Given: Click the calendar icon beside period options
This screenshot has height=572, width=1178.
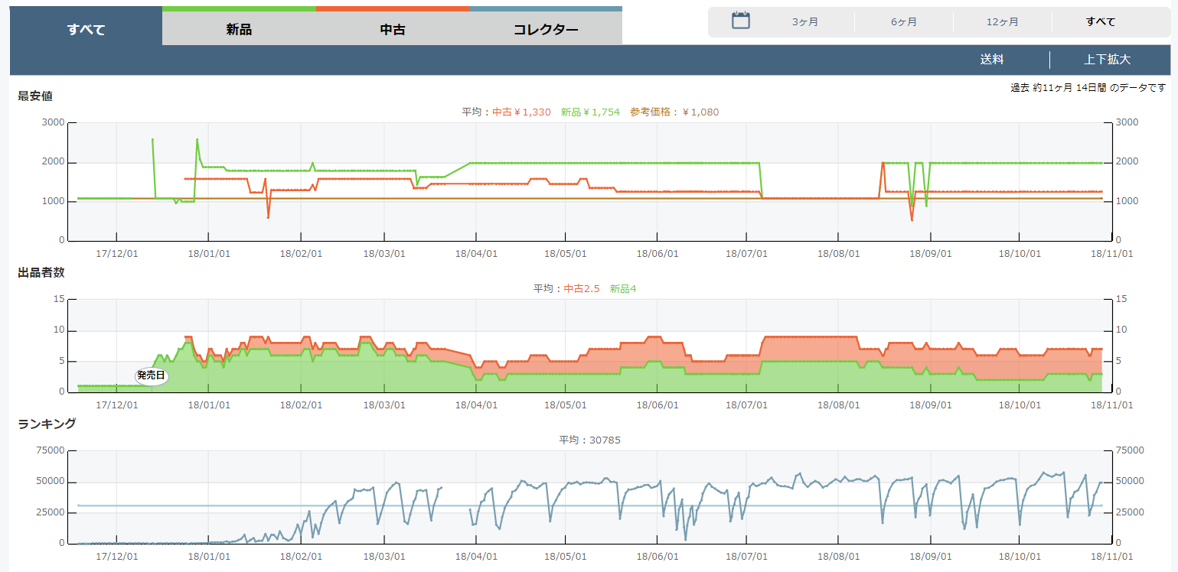Looking at the screenshot, I should pyautogui.click(x=740, y=21).
